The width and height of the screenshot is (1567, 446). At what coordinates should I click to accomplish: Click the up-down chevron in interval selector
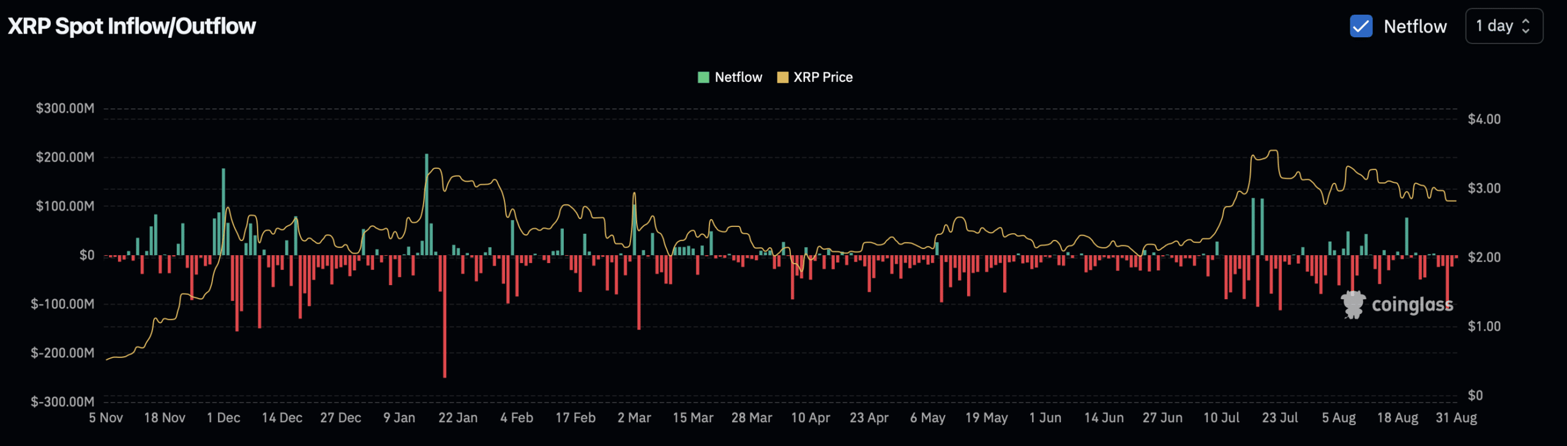point(1526,26)
